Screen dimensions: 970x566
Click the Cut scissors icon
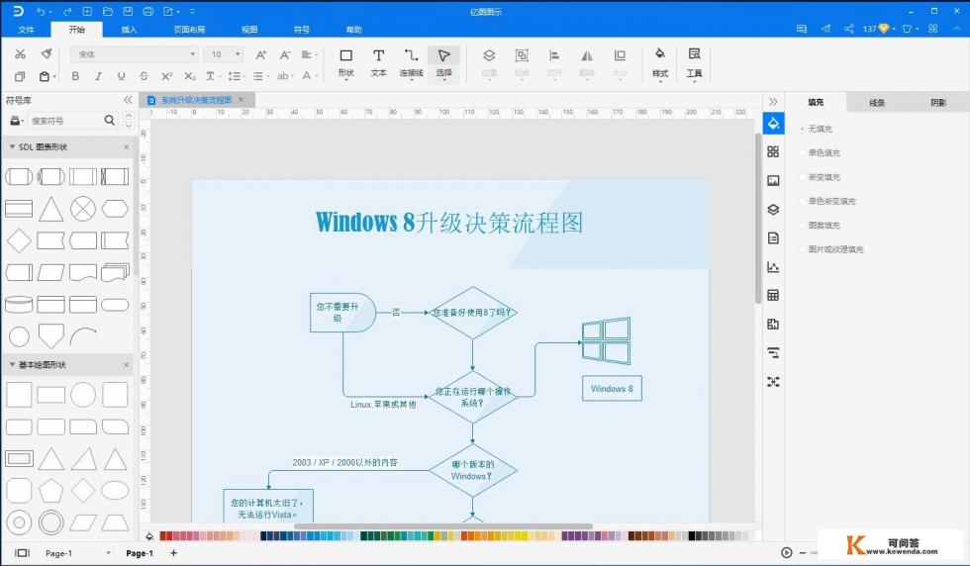click(x=20, y=53)
